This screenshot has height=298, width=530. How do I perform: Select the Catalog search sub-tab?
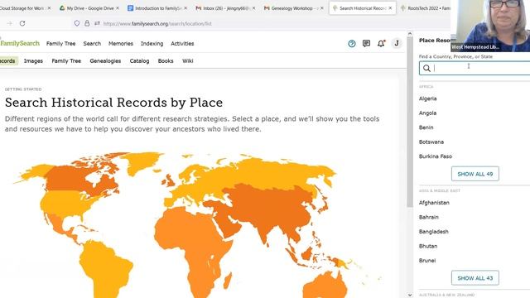coord(139,60)
